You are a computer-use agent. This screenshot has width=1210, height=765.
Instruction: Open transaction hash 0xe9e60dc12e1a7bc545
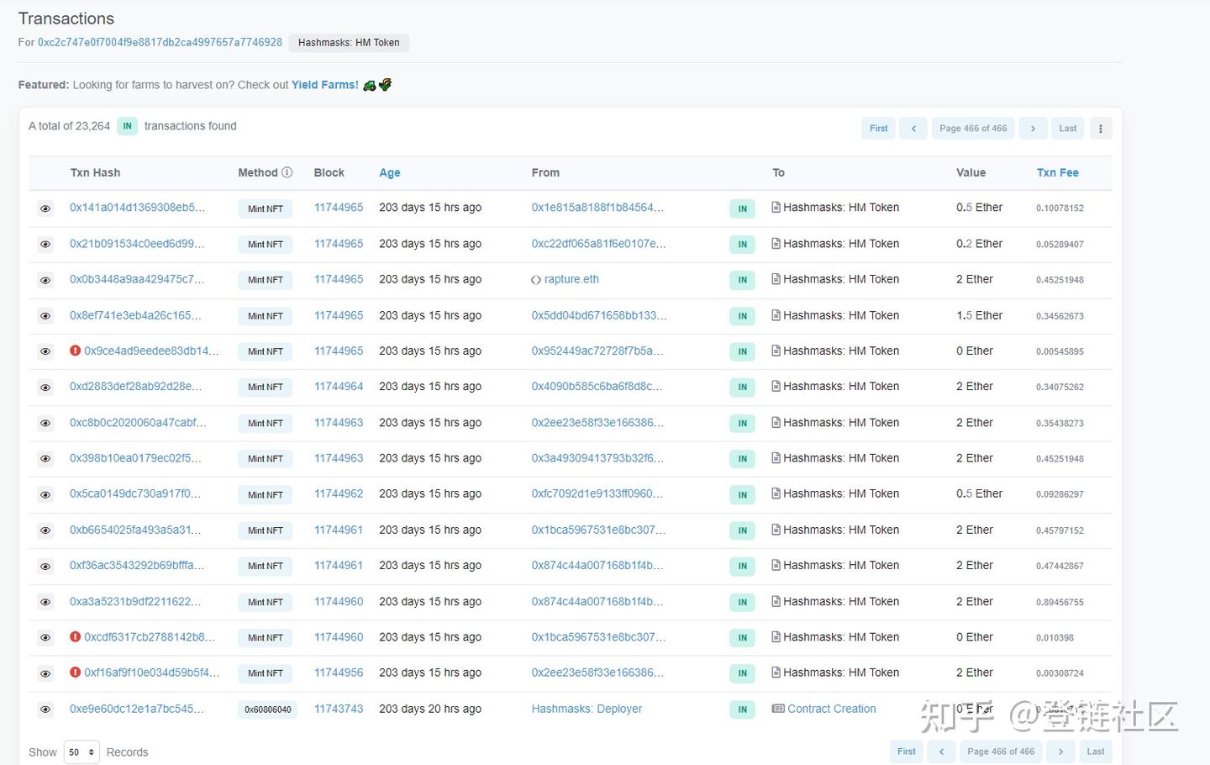point(137,709)
